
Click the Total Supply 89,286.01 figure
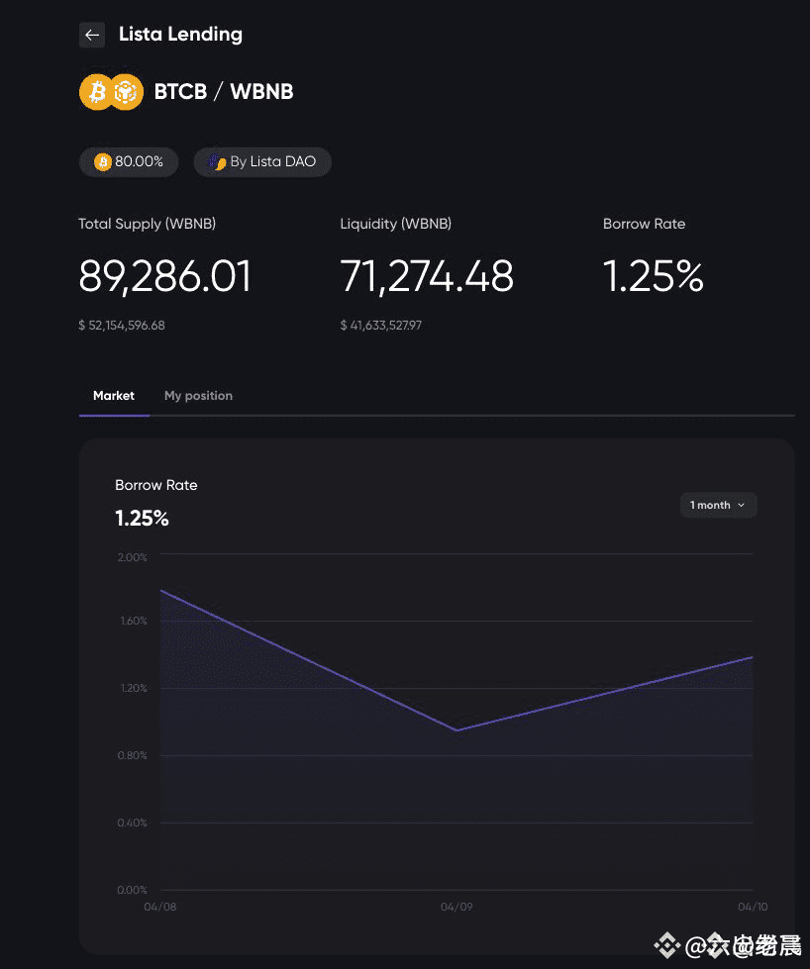pyautogui.click(x=164, y=276)
